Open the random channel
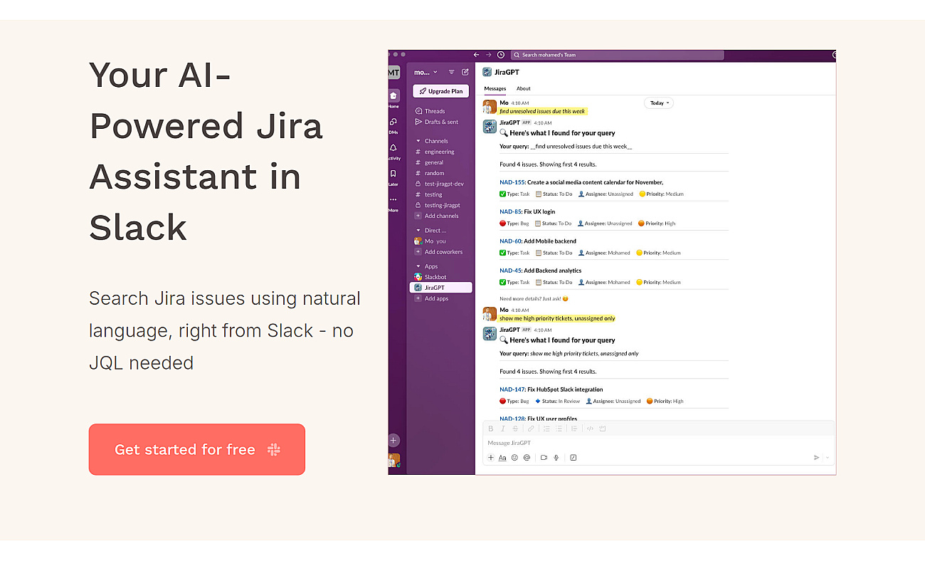925x561 pixels. coord(434,173)
